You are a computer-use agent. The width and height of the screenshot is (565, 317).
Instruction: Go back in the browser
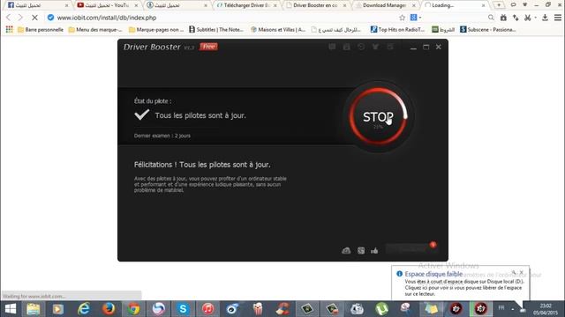tap(9, 18)
